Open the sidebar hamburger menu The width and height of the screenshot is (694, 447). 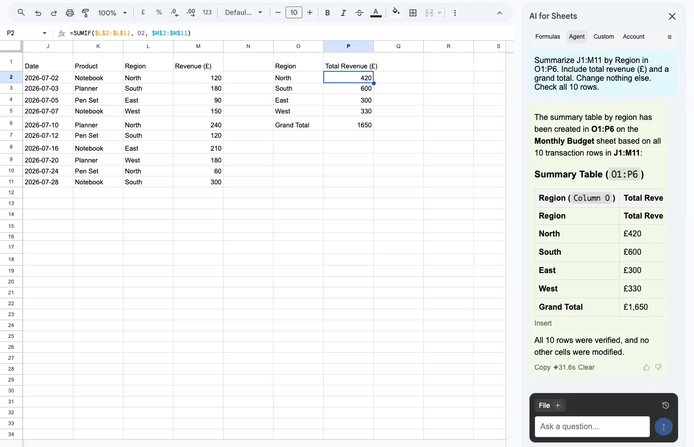[x=670, y=37]
